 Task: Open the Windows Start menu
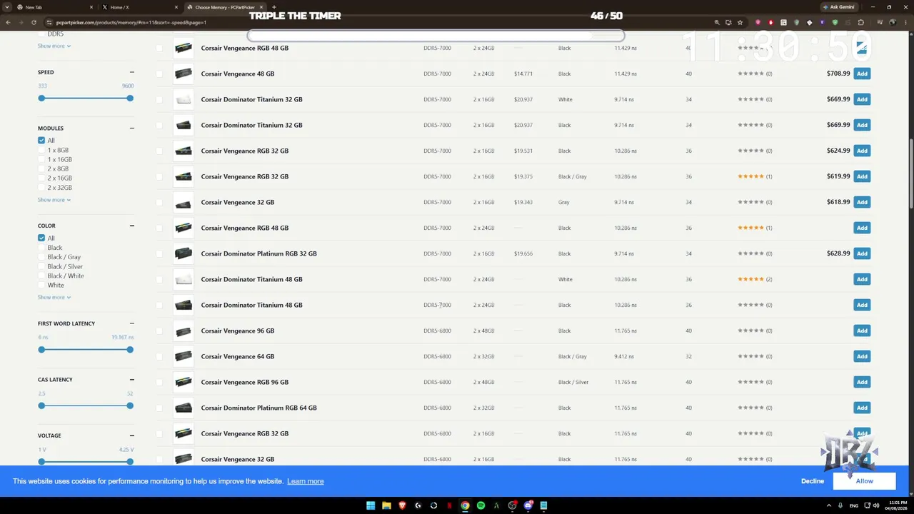(371, 505)
